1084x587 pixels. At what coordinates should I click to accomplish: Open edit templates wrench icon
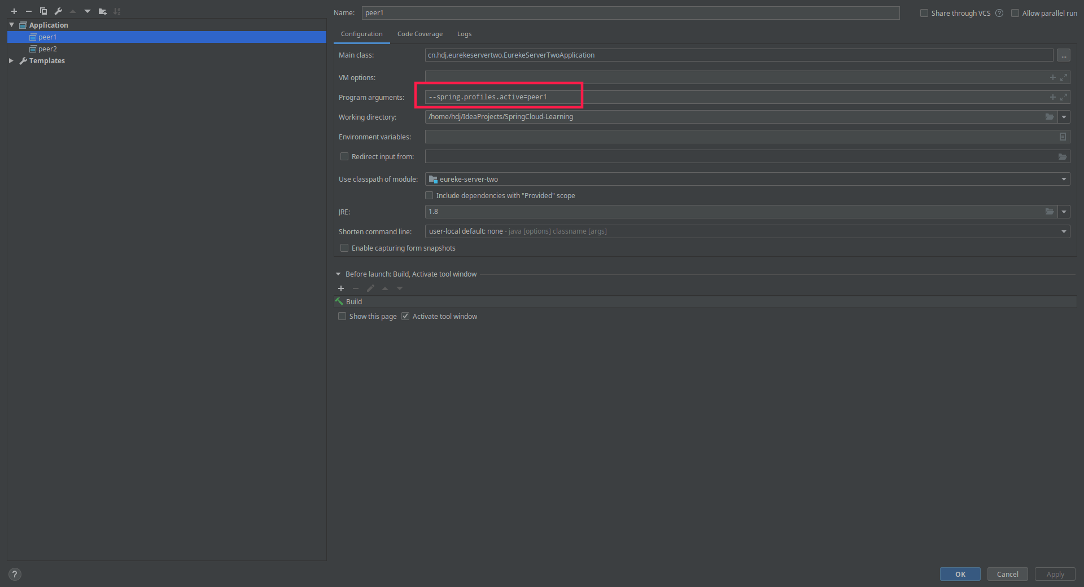[x=58, y=11]
